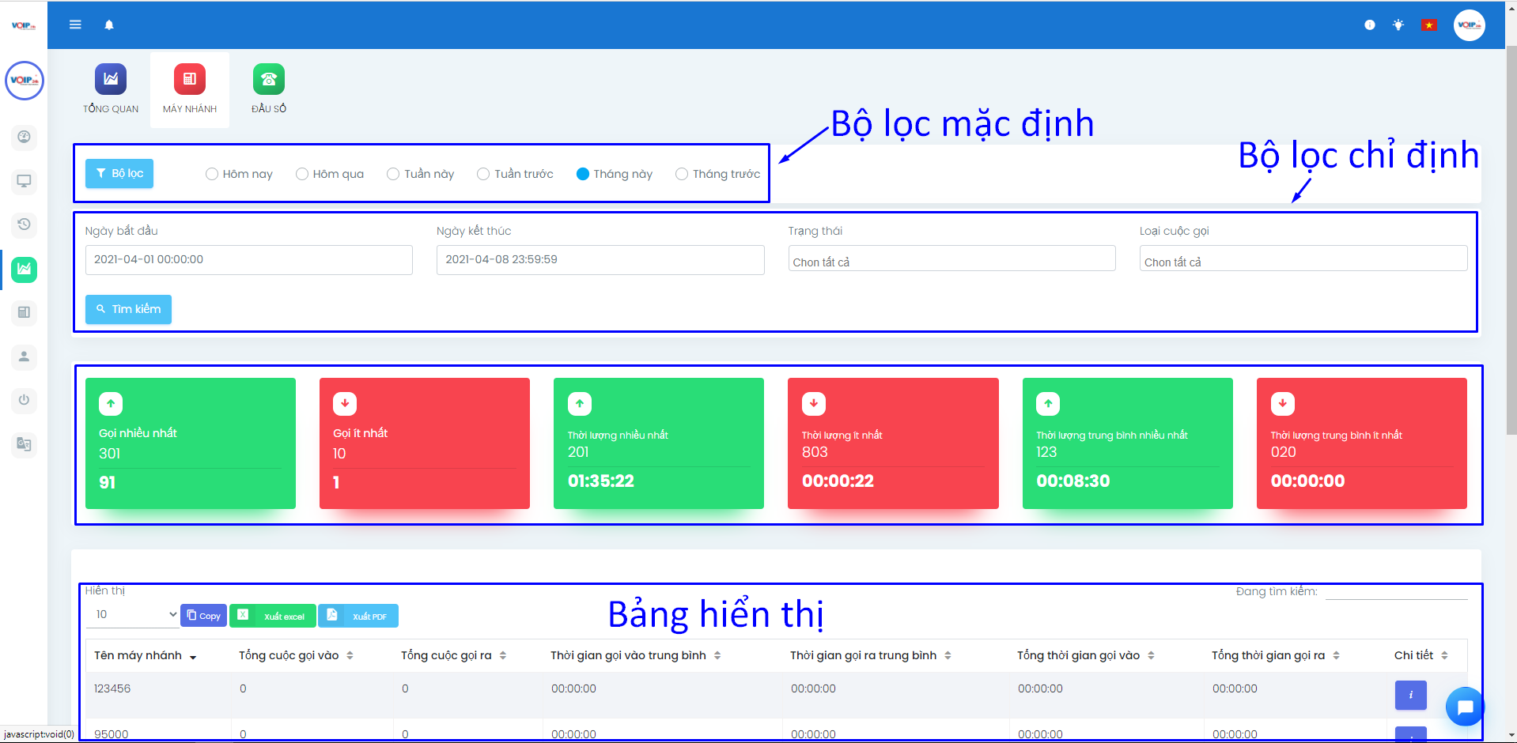Expand the Loại cuộc gọi dropdown

1303,259
